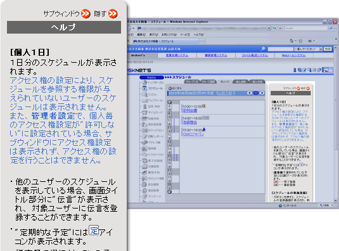This screenshot has width=339, height=251.
Task: Open the 14:00~16:00 schedule entry link
Action: (189, 122)
